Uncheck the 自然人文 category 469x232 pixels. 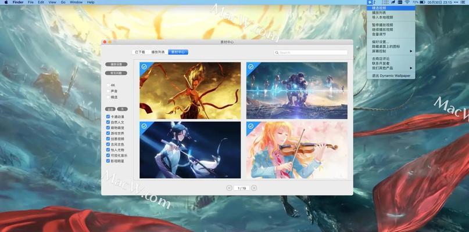point(108,122)
